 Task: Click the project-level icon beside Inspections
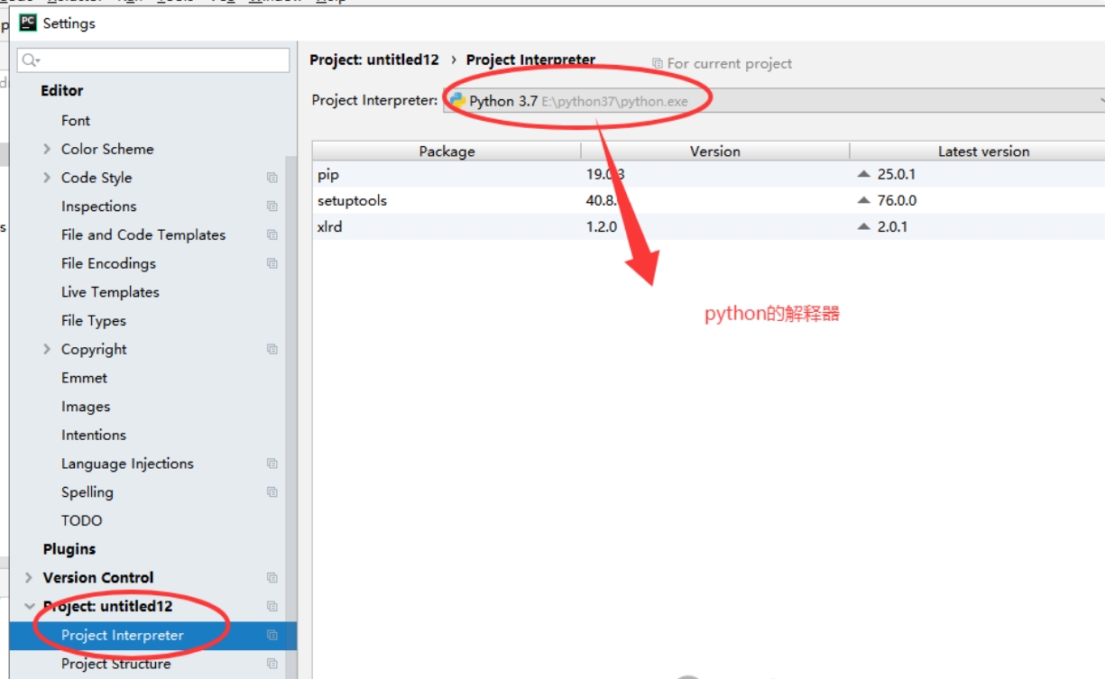(272, 206)
